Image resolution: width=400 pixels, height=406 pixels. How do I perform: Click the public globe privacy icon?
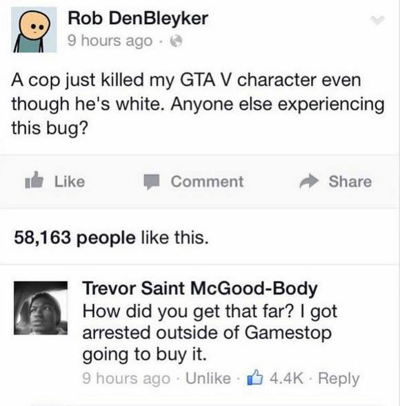(176, 41)
